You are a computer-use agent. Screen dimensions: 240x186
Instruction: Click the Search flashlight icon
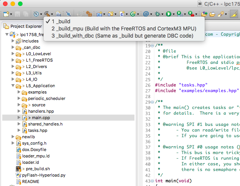tap(221, 14)
